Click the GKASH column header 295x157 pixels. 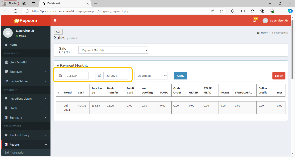click(194, 91)
